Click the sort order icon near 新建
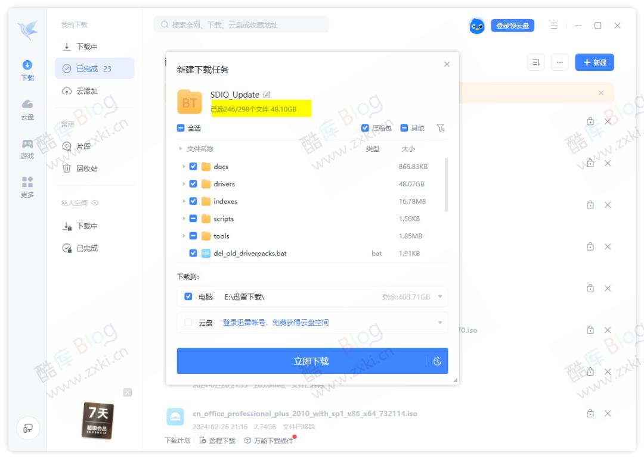644x459 pixels. pos(535,62)
